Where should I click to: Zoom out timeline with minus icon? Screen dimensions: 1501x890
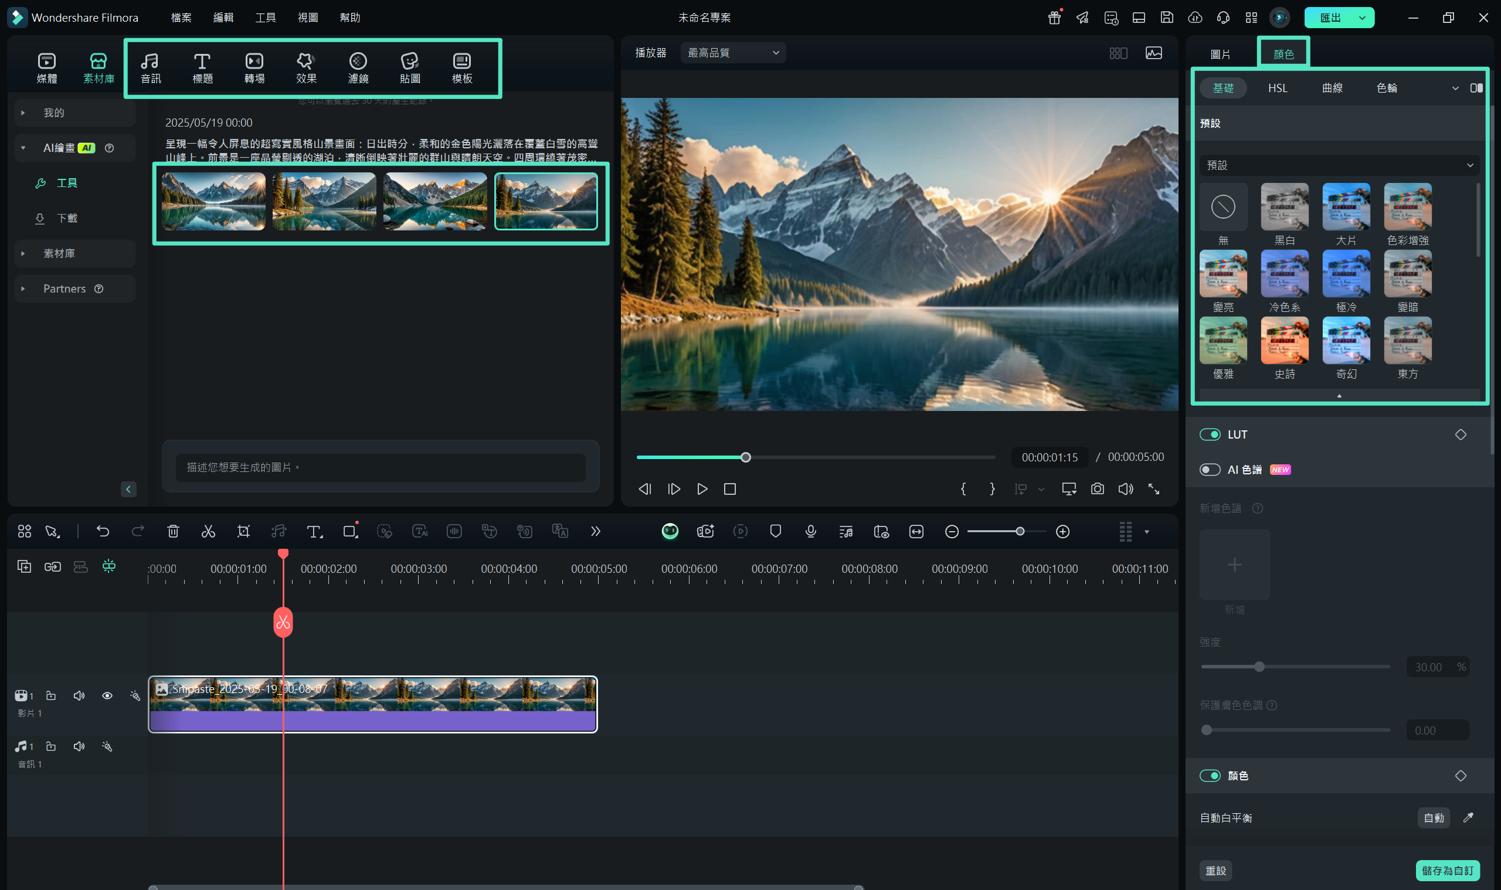click(951, 531)
